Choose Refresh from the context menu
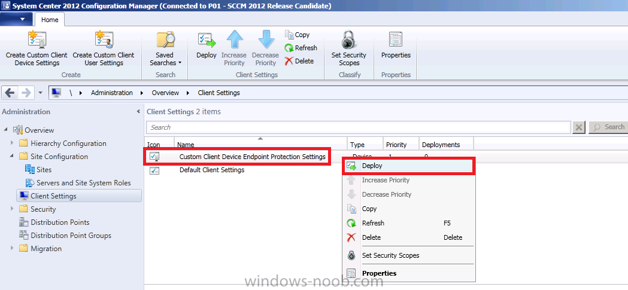The width and height of the screenshot is (628, 290). pyautogui.click(x=408, y=223)
